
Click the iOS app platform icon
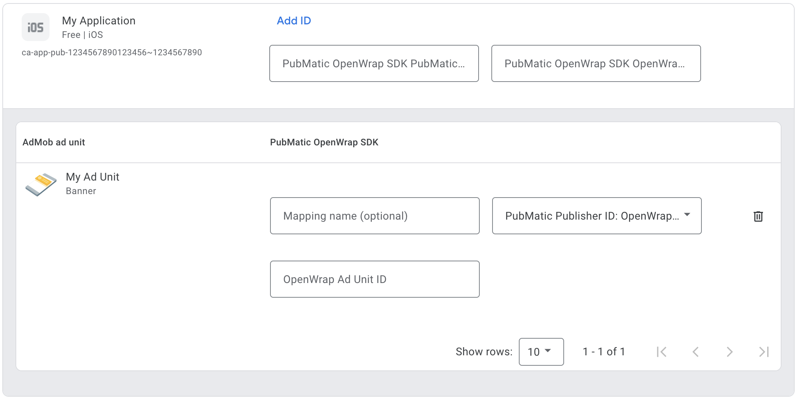(x=36, y=27)
